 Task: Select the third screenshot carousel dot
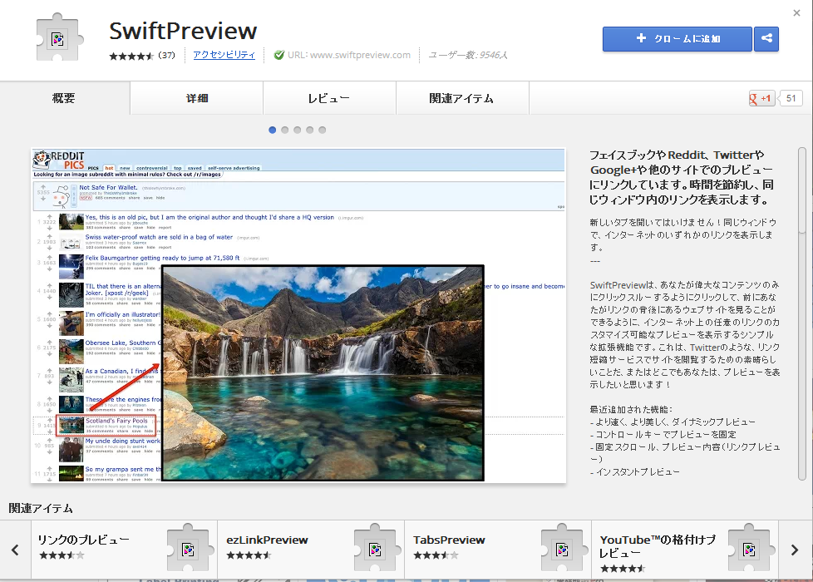pyautogui.click(x=297, y=130)
